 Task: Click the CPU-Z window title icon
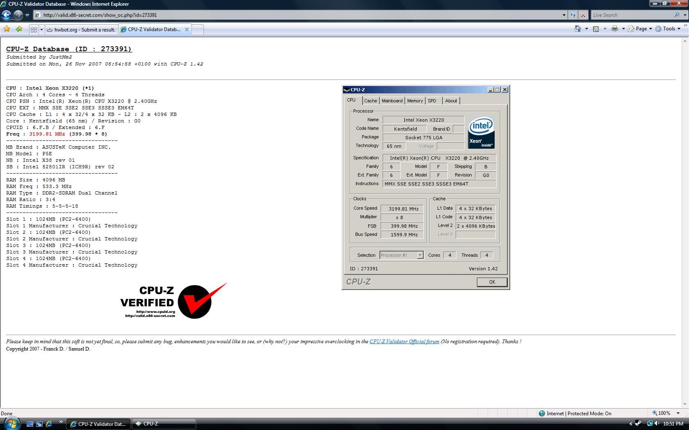347,90
